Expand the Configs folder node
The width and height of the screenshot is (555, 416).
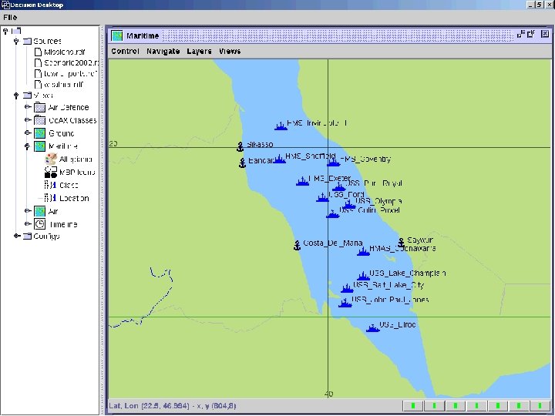(16, 236)
